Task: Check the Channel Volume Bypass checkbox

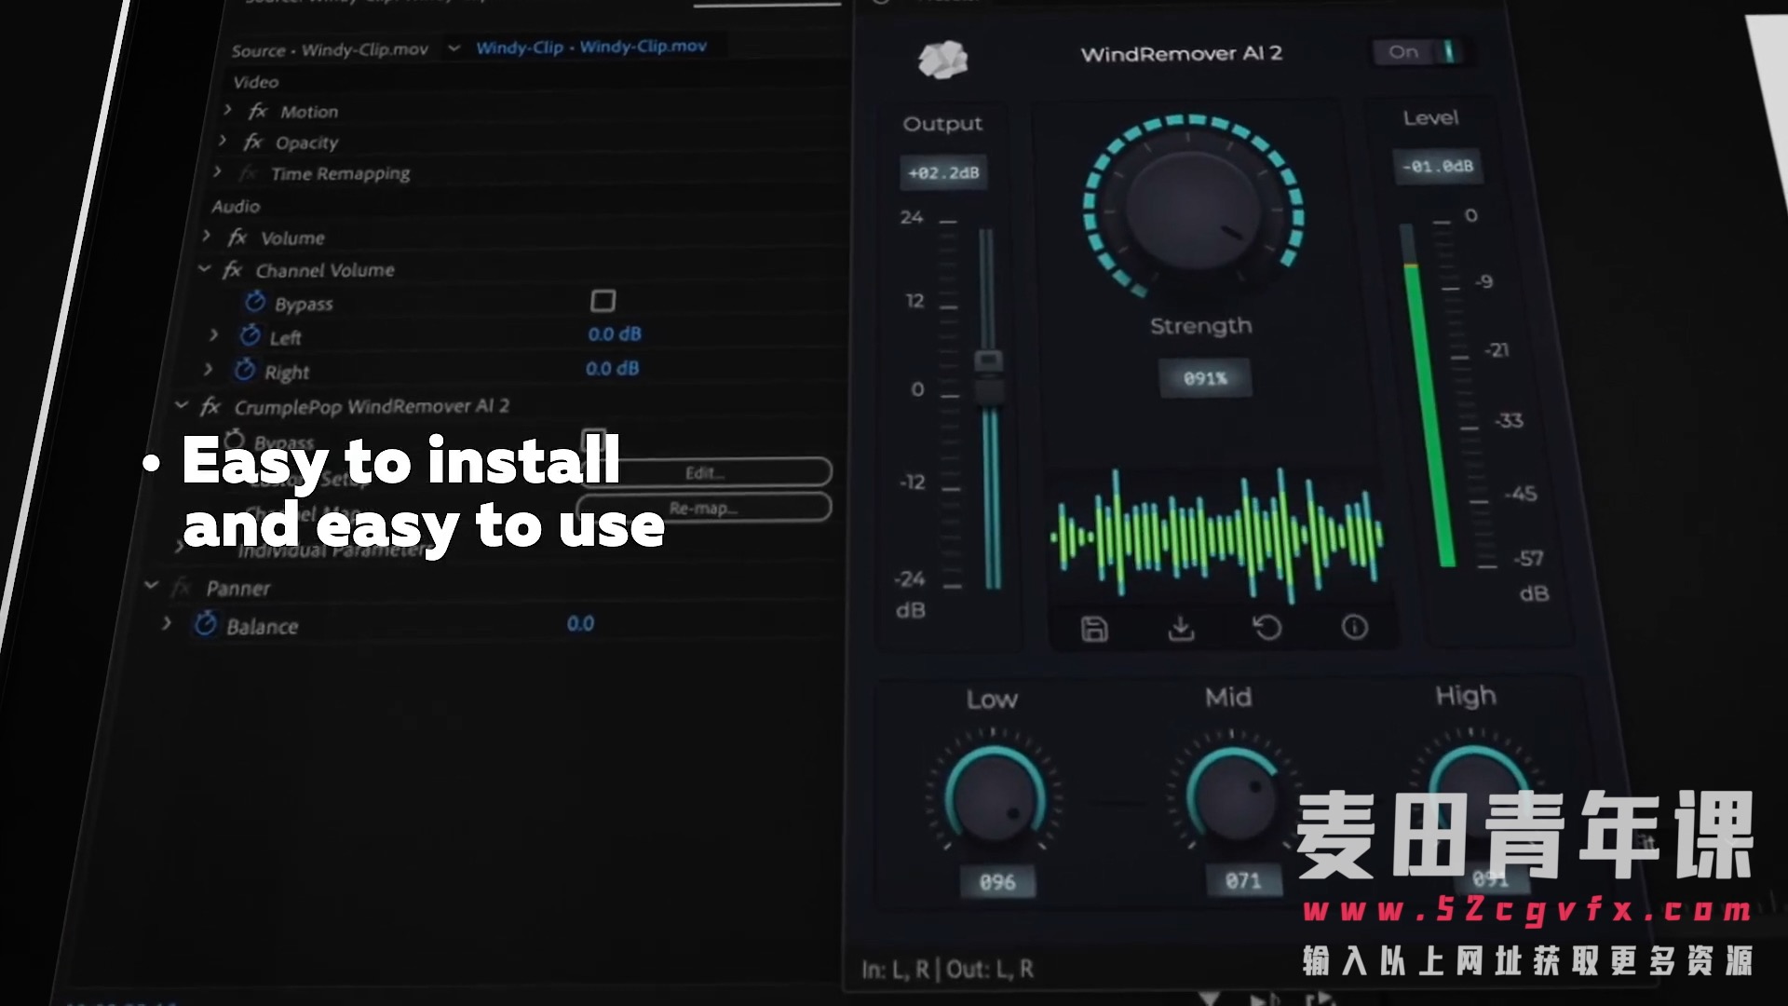Action: [x=603, y=301]
